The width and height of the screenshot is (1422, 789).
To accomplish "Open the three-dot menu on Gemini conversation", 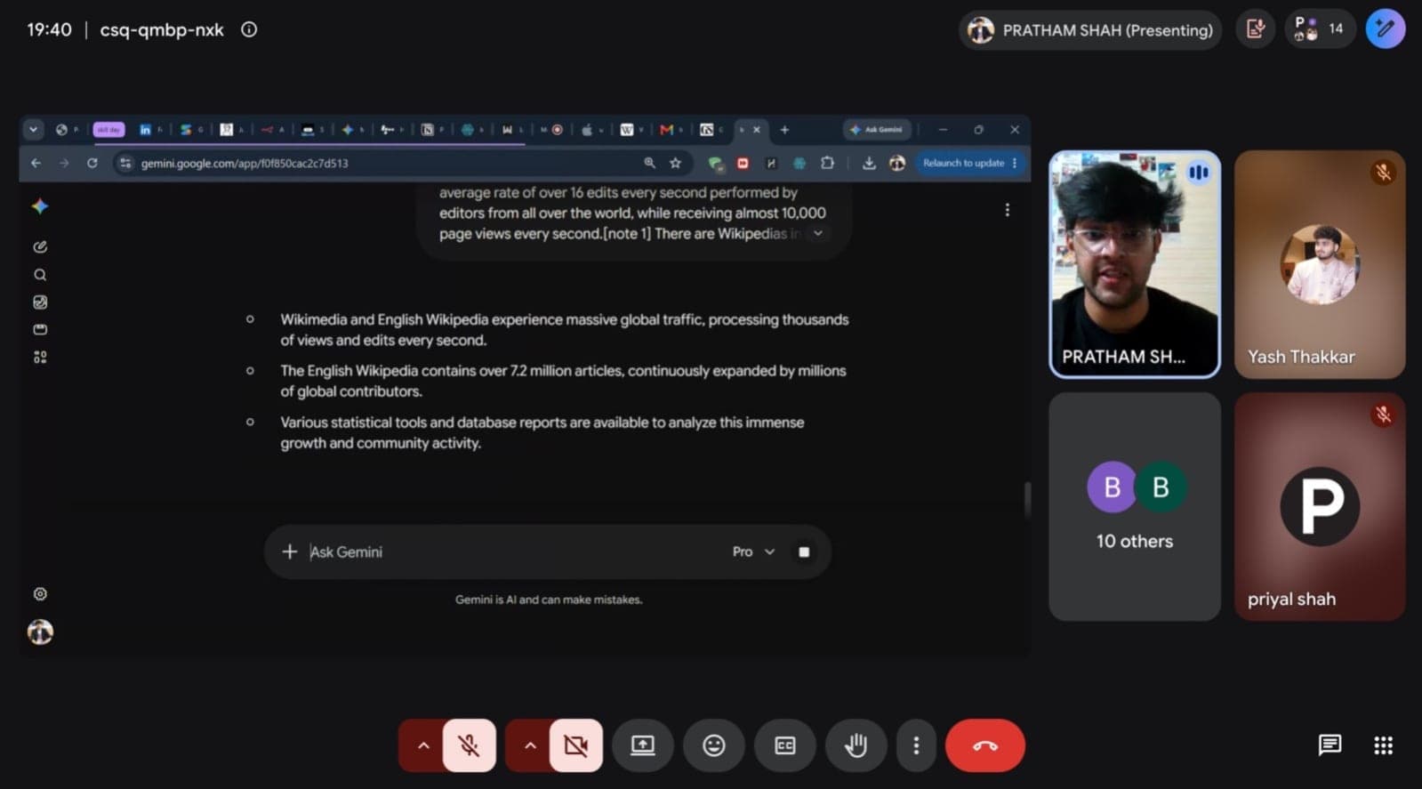I will coord(1007,210).
